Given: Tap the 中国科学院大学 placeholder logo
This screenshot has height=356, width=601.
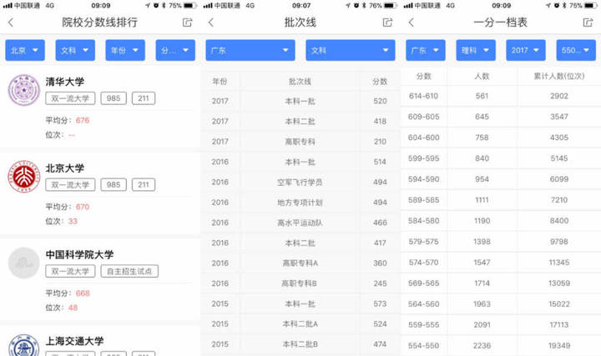Looking at the screenshot, I should click(x=24, y=263).
